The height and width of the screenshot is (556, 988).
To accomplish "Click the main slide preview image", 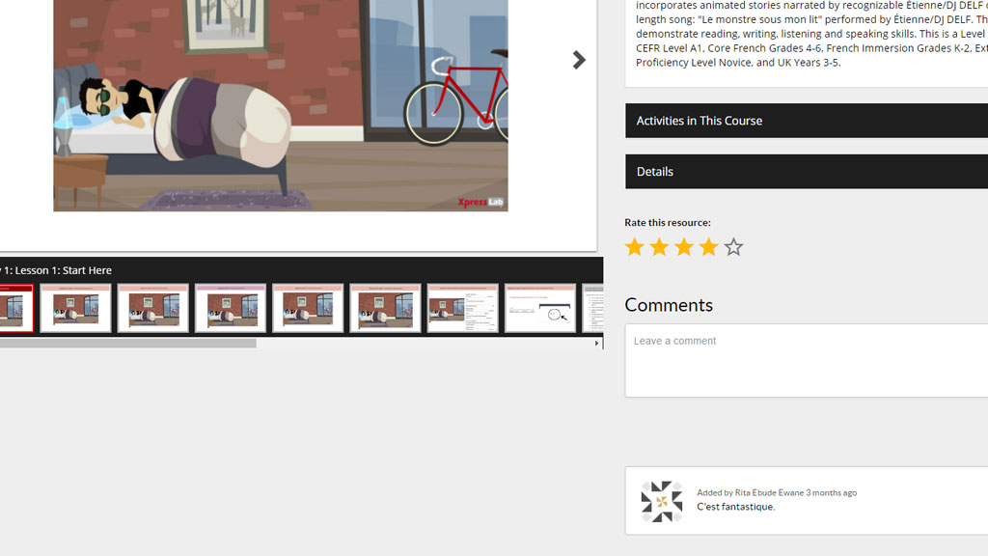I will 281,105.
